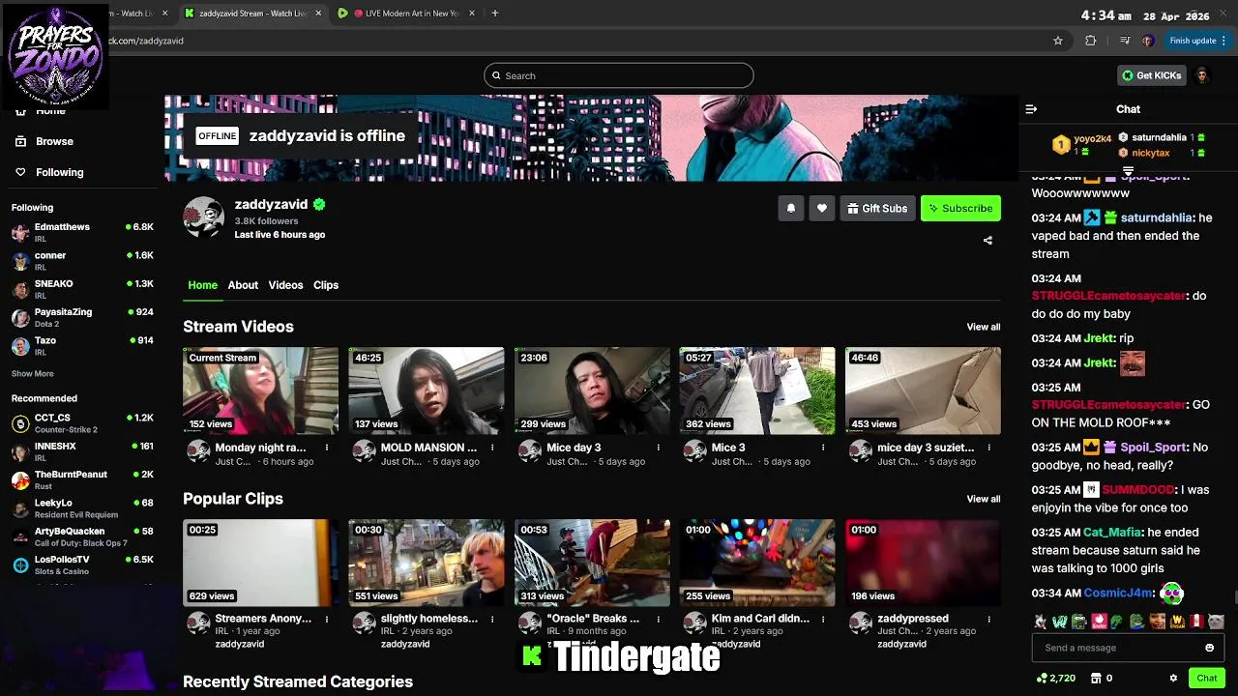Open CCT_CS recommended channel
This screenshot has width=1238, height=696.
[x=82, y=423]
